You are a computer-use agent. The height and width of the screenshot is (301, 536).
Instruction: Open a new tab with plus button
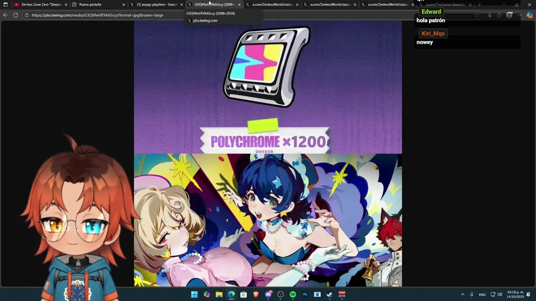[x=479, y=5]
